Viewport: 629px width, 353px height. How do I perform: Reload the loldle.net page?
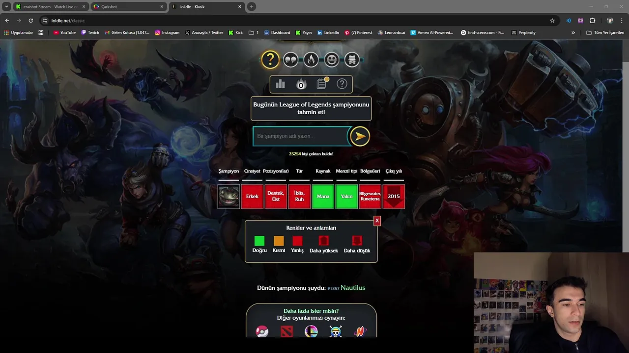click(30, 21)
